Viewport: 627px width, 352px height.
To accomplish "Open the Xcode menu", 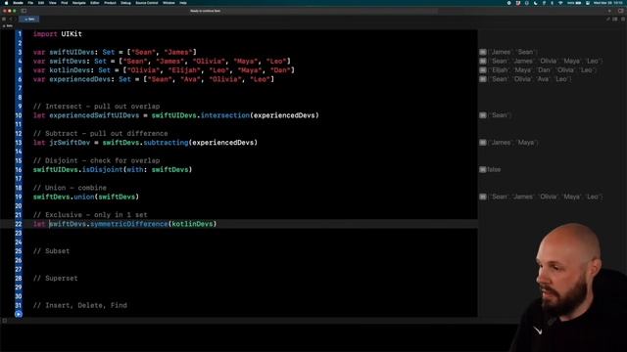I will (x=18, y=3).
